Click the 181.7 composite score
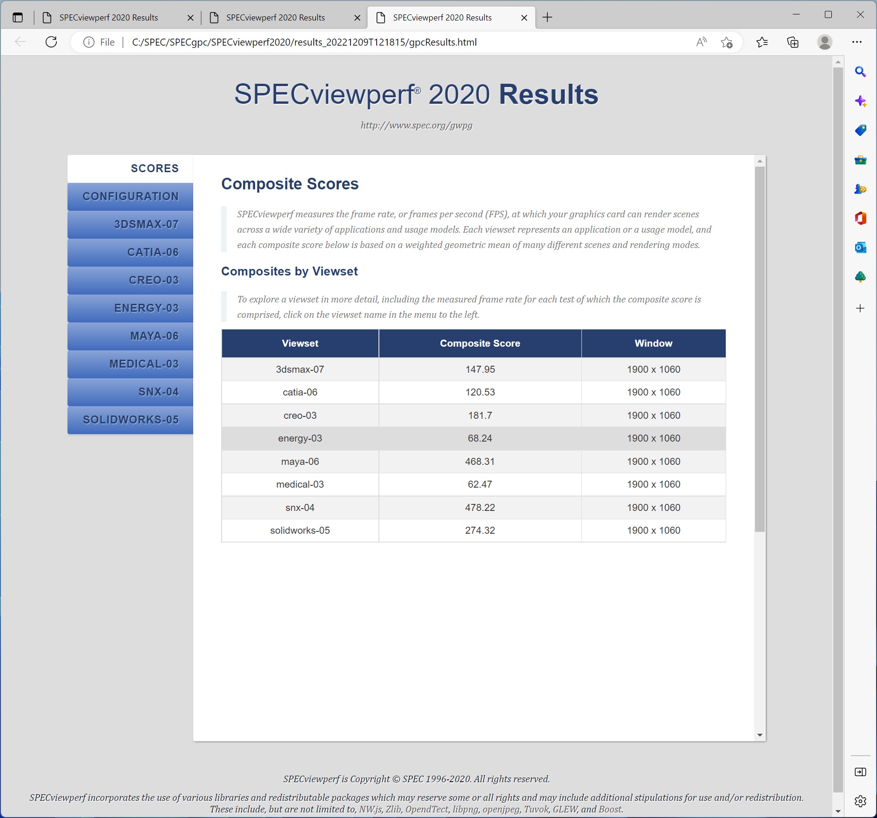Viewport: 877px width, 818px height. (x=480, y=416)
